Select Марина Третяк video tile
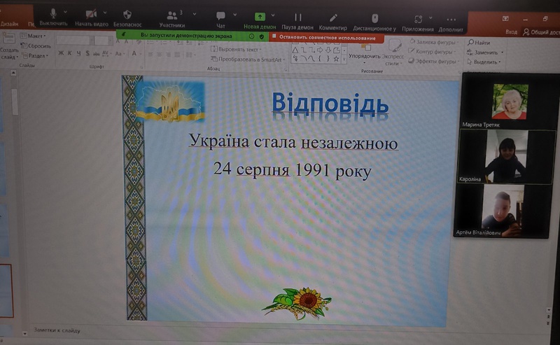The image size is (560, 345). 510,101
